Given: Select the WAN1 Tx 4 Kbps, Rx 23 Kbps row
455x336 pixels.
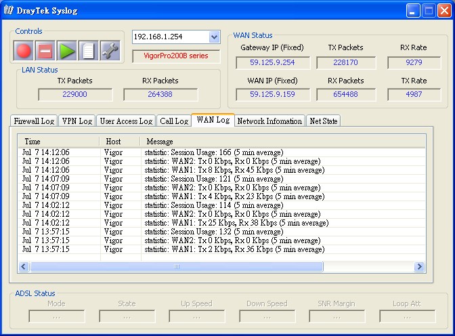Looking at the screenshot, I should coord(222,196).
